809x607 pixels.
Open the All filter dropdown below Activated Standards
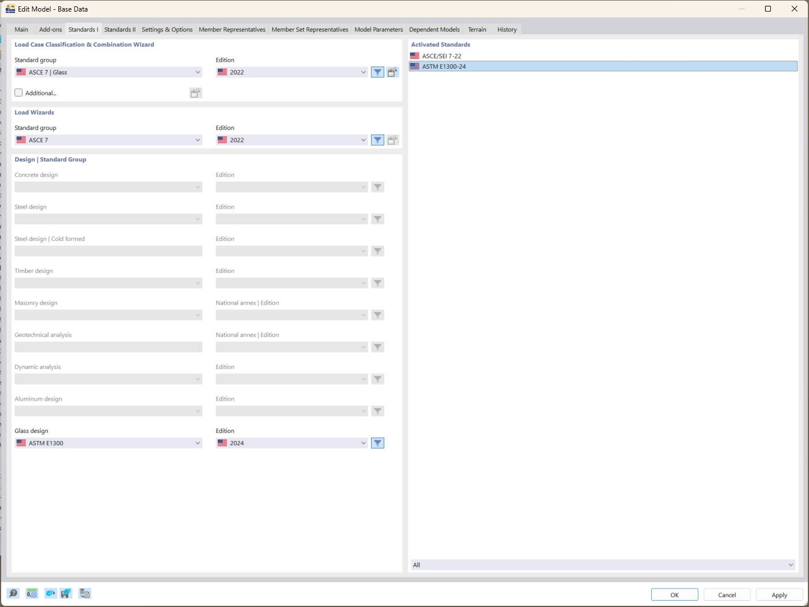tap(603, 565)
